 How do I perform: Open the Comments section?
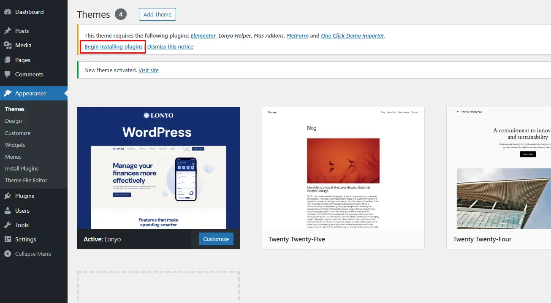34,74
